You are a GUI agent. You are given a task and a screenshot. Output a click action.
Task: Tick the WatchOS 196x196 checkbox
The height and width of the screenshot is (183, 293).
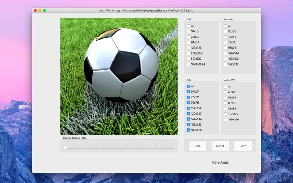click(x=226, y=120)
